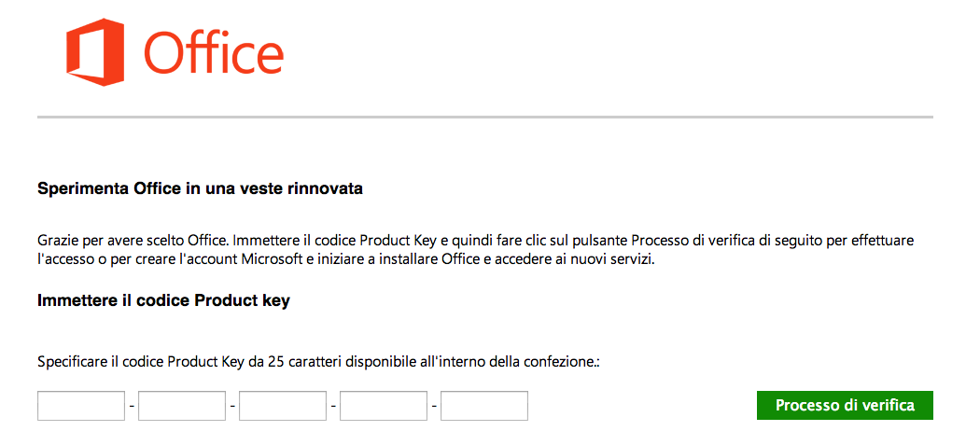Activate the fourth product key input

384,406
